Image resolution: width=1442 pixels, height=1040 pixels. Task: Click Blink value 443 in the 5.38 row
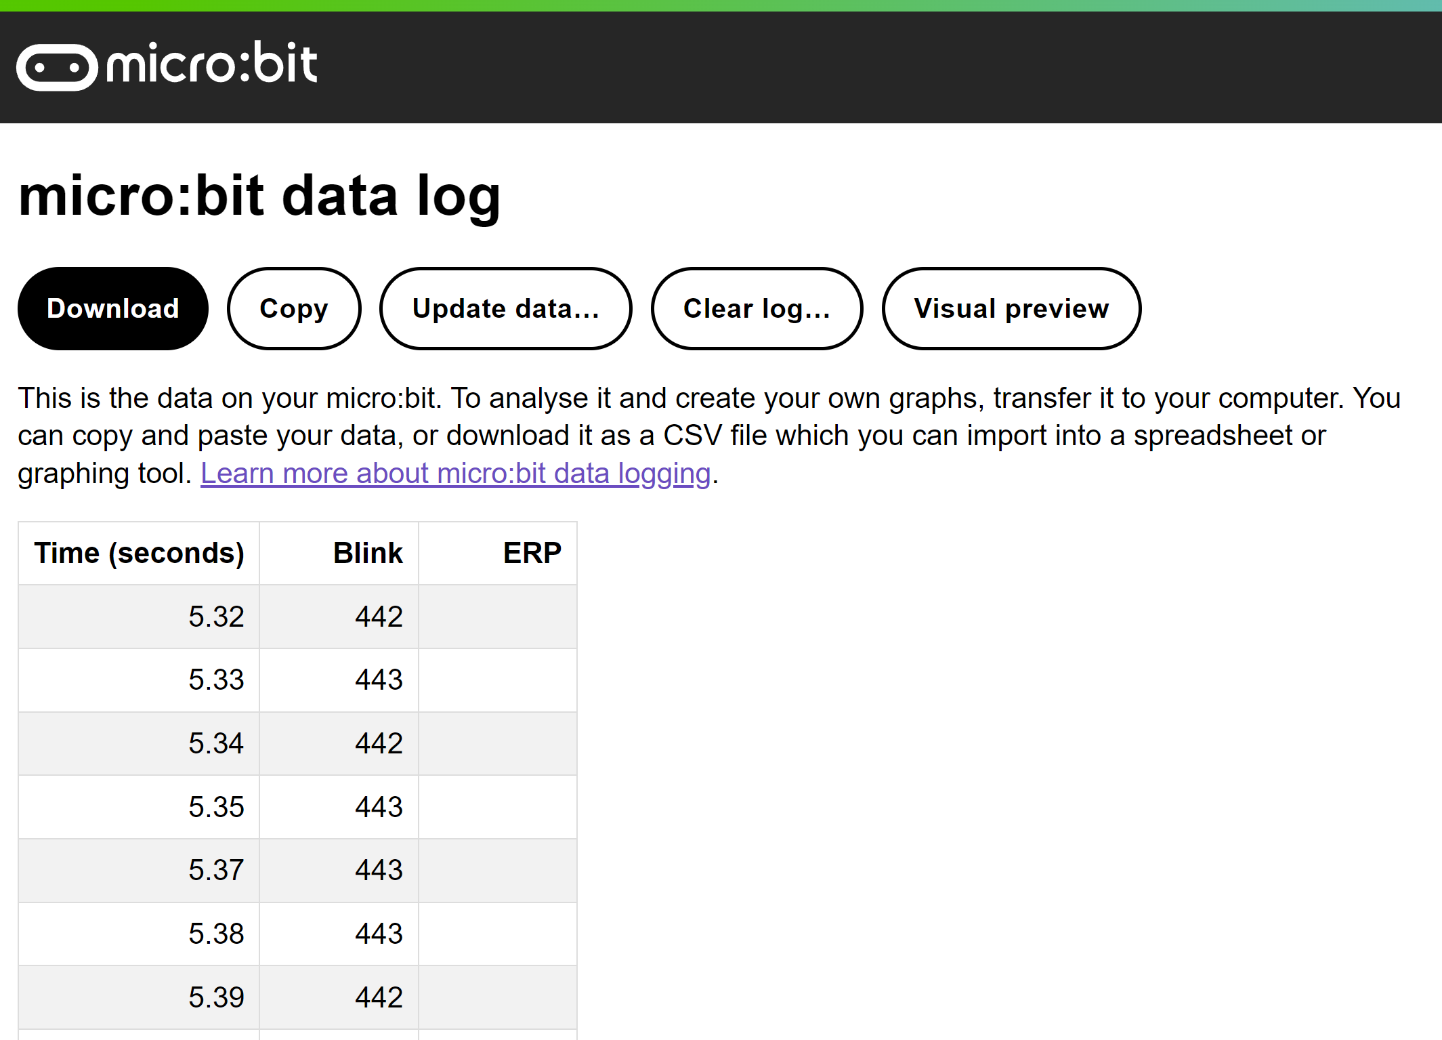(379, 934)
